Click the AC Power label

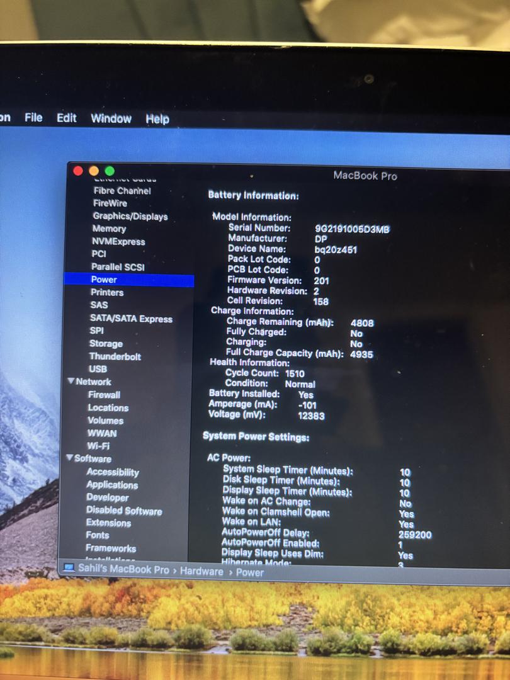[229, 458]
